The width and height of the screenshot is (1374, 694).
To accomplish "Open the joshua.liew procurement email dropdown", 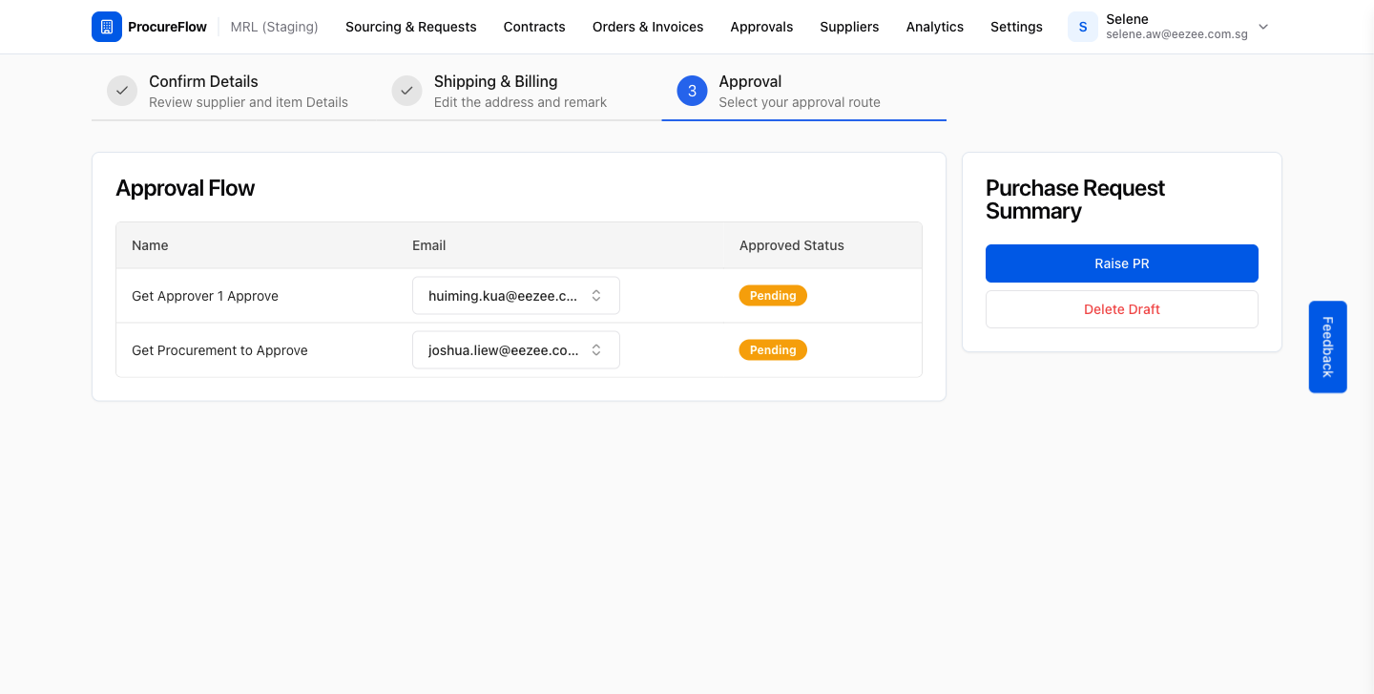I will click(516, 350).
